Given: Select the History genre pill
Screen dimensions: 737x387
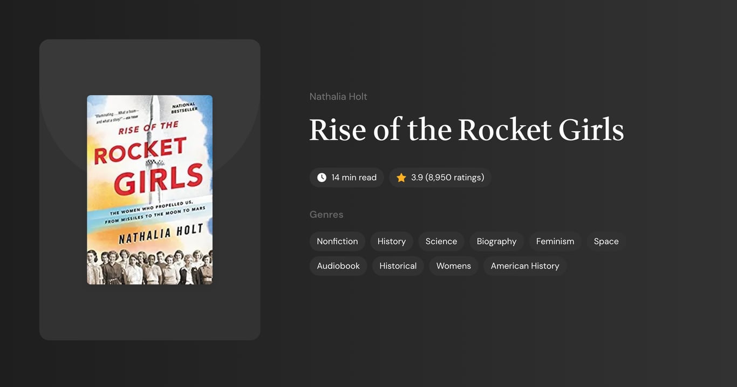Looking at the screenshot, I should [x=392, y=241].
